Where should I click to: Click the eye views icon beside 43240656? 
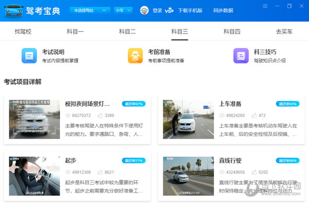[221, 172]
